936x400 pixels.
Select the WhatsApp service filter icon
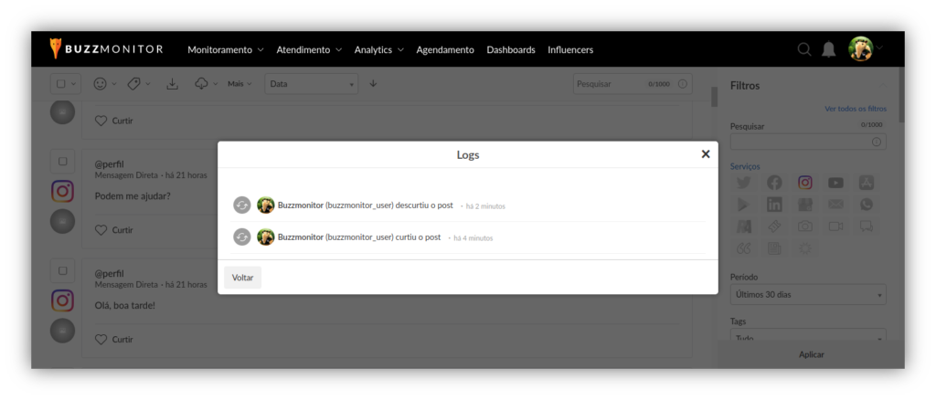[x=866, y=205]
